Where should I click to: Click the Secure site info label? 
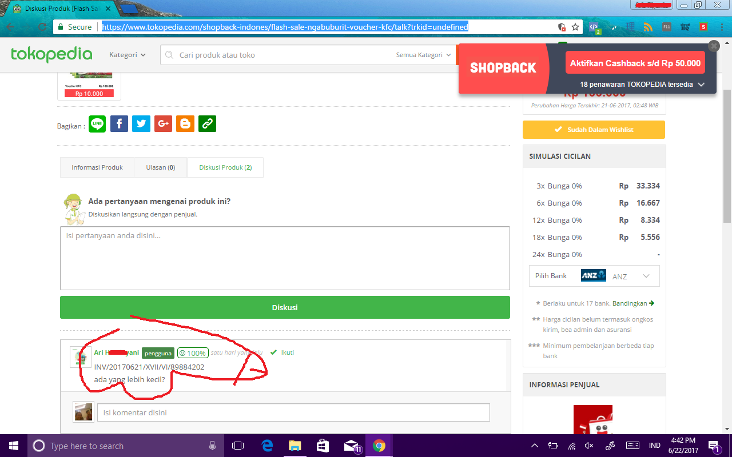74,27
